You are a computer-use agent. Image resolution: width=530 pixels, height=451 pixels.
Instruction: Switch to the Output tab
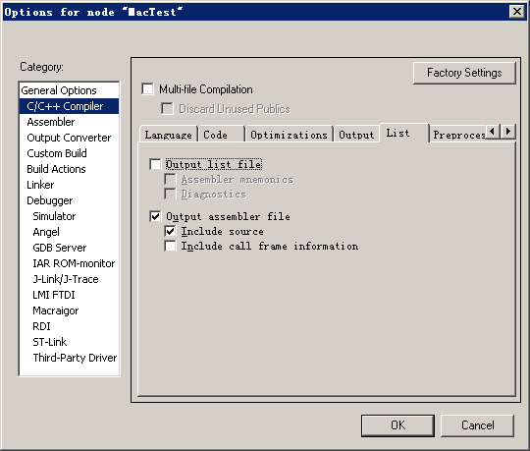tap(356, 135)
